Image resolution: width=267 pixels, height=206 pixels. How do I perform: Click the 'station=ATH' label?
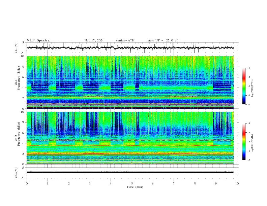point(125,40)
